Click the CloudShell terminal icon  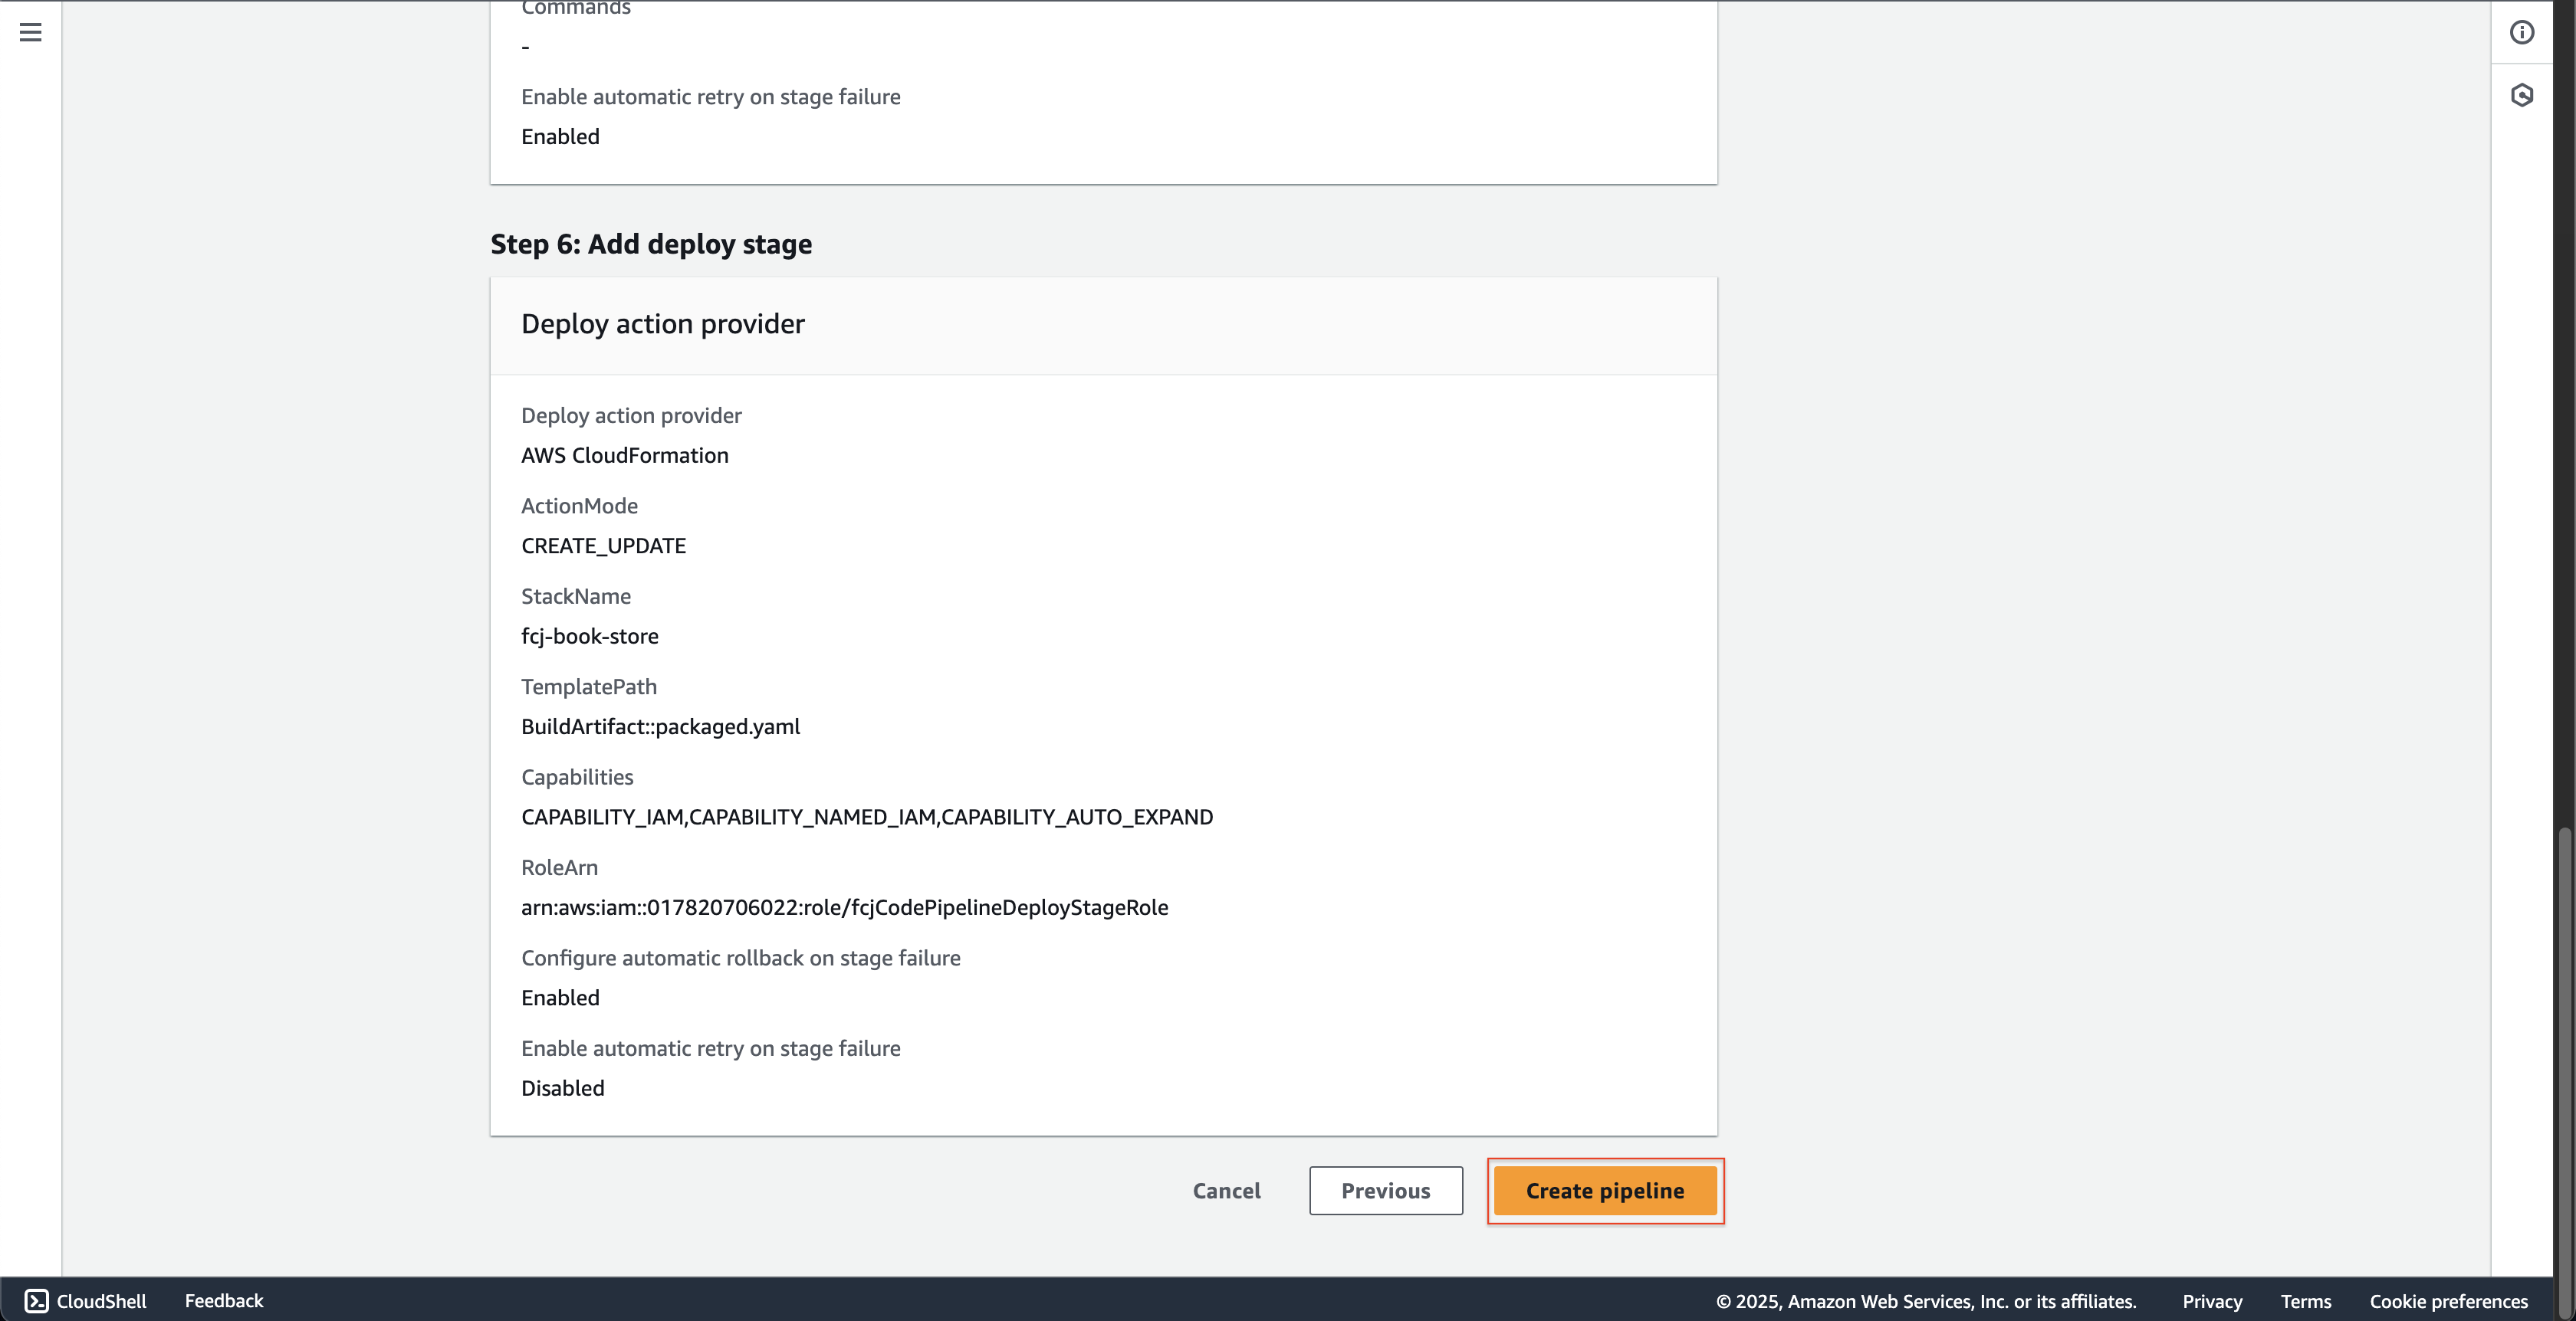tap(36, 1300)
